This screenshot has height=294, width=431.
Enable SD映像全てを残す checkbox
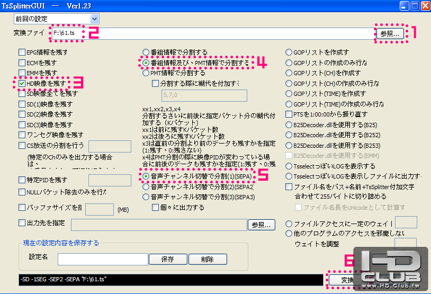tap(22, 94)
